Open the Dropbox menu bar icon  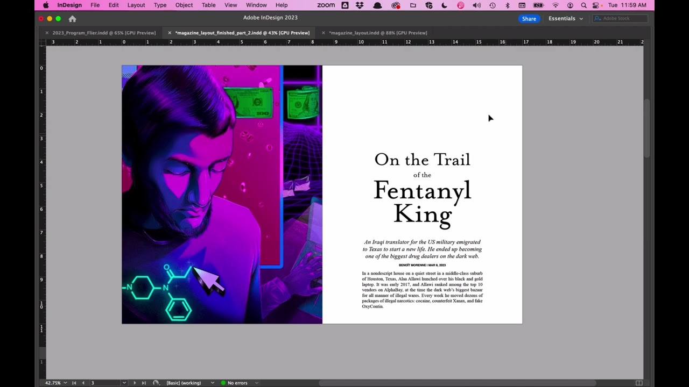360,5
